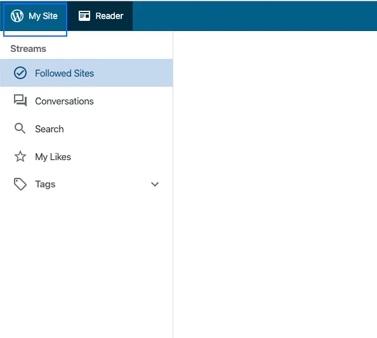This screenshot has width=377, height=338.
Task: Click the Followed Sites checkmark icon
Action: click(x=20, y=73)
